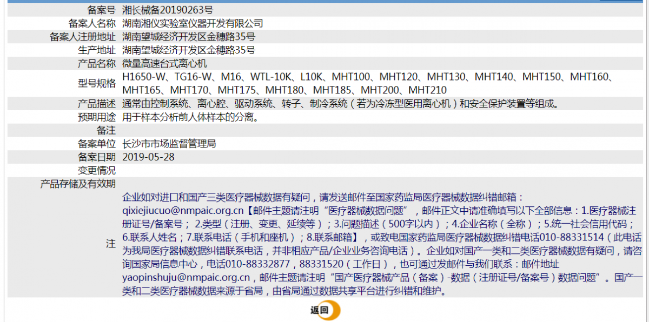This screenshot has height=322, width=649.
Task: Click the 备案人注册地址 label
Action: pyautogui.click(x=82, y=37)
